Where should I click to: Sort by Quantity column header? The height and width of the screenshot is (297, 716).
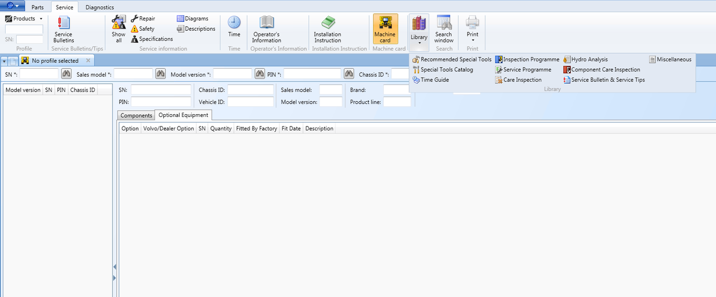pos(221,128)
